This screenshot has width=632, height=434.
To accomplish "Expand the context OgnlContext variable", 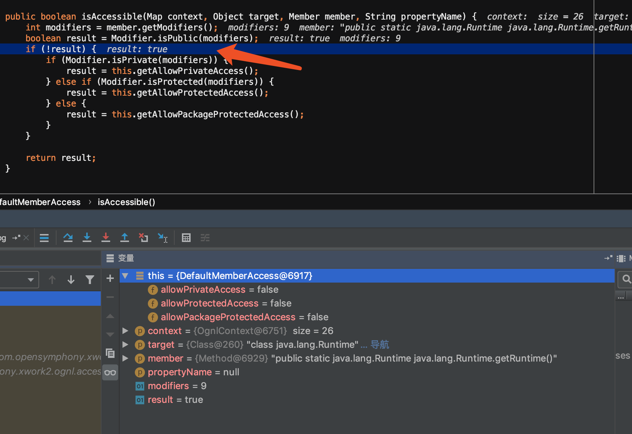I will [125, 331].
